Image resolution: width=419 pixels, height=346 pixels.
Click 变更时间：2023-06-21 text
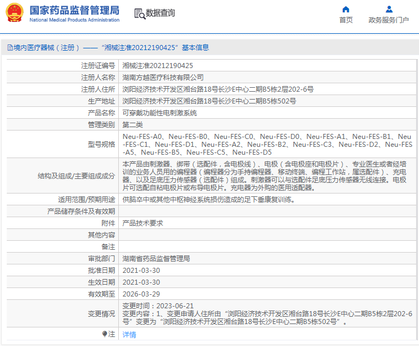158,305
